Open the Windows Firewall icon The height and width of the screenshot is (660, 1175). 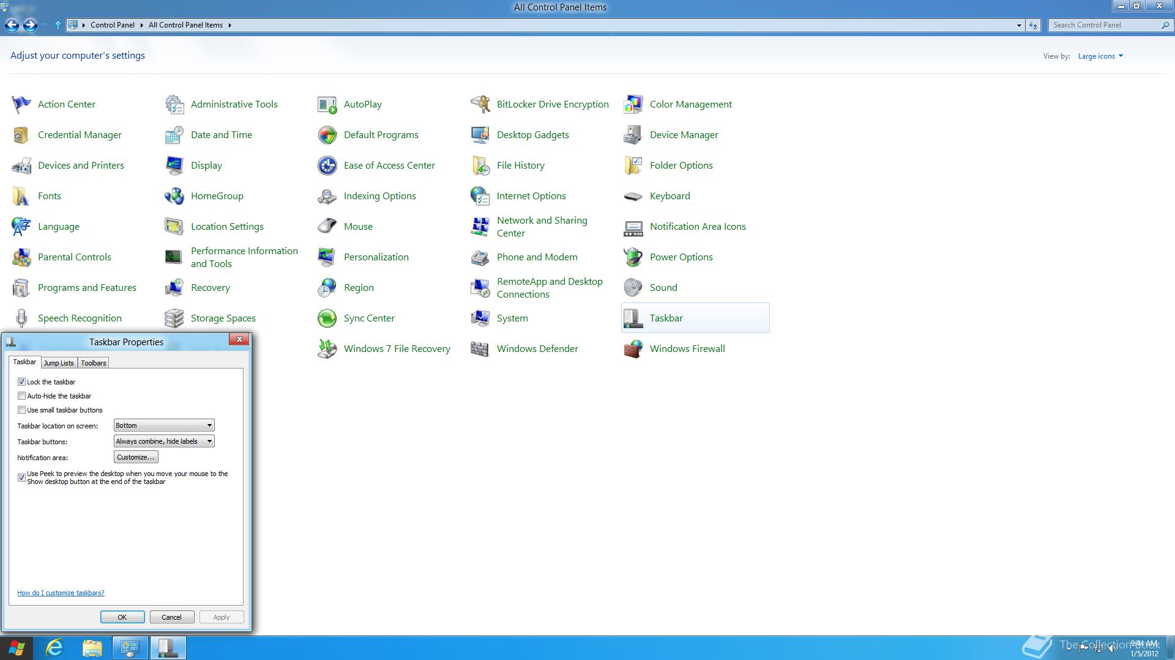633,349
